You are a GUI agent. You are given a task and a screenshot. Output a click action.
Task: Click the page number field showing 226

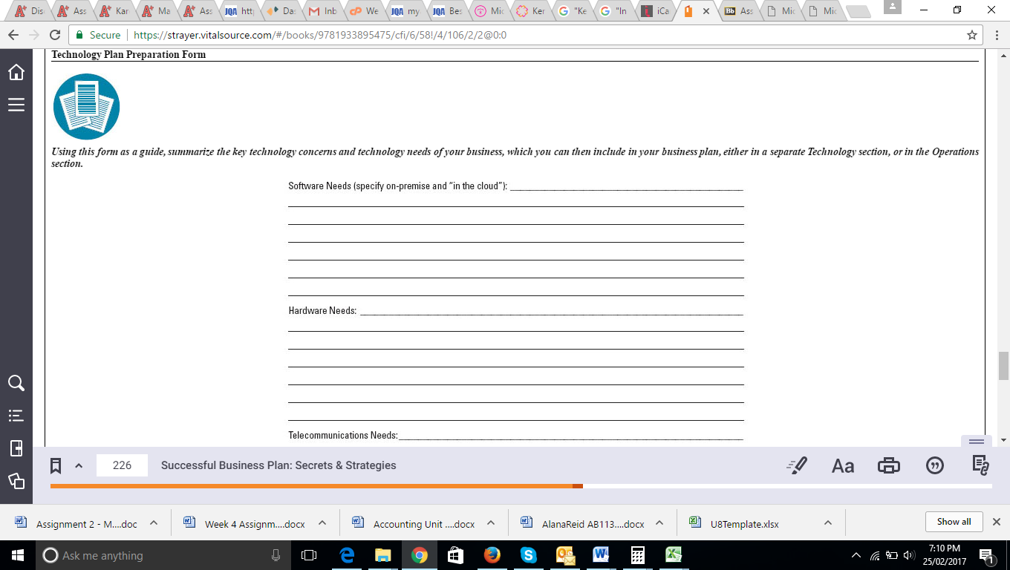pyautogui.click(x=122, y=465)
